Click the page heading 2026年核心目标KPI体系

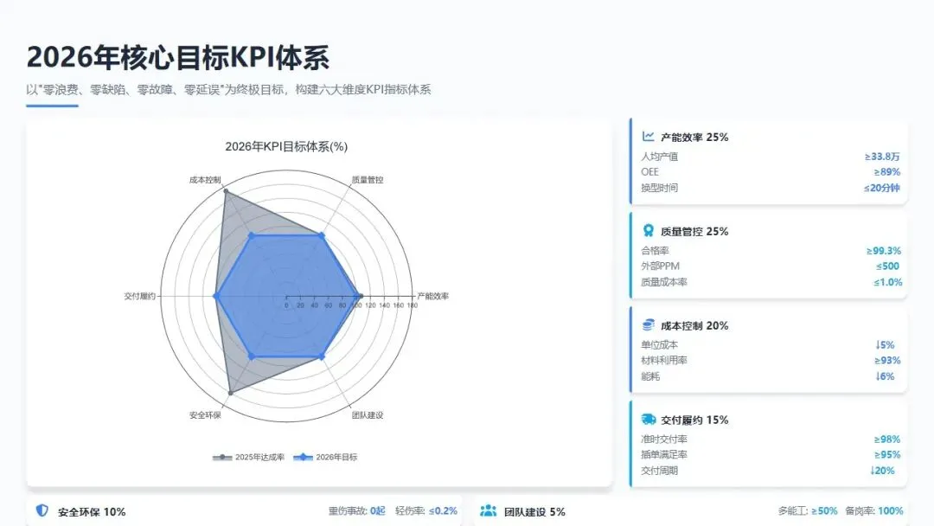pos(177,57)
